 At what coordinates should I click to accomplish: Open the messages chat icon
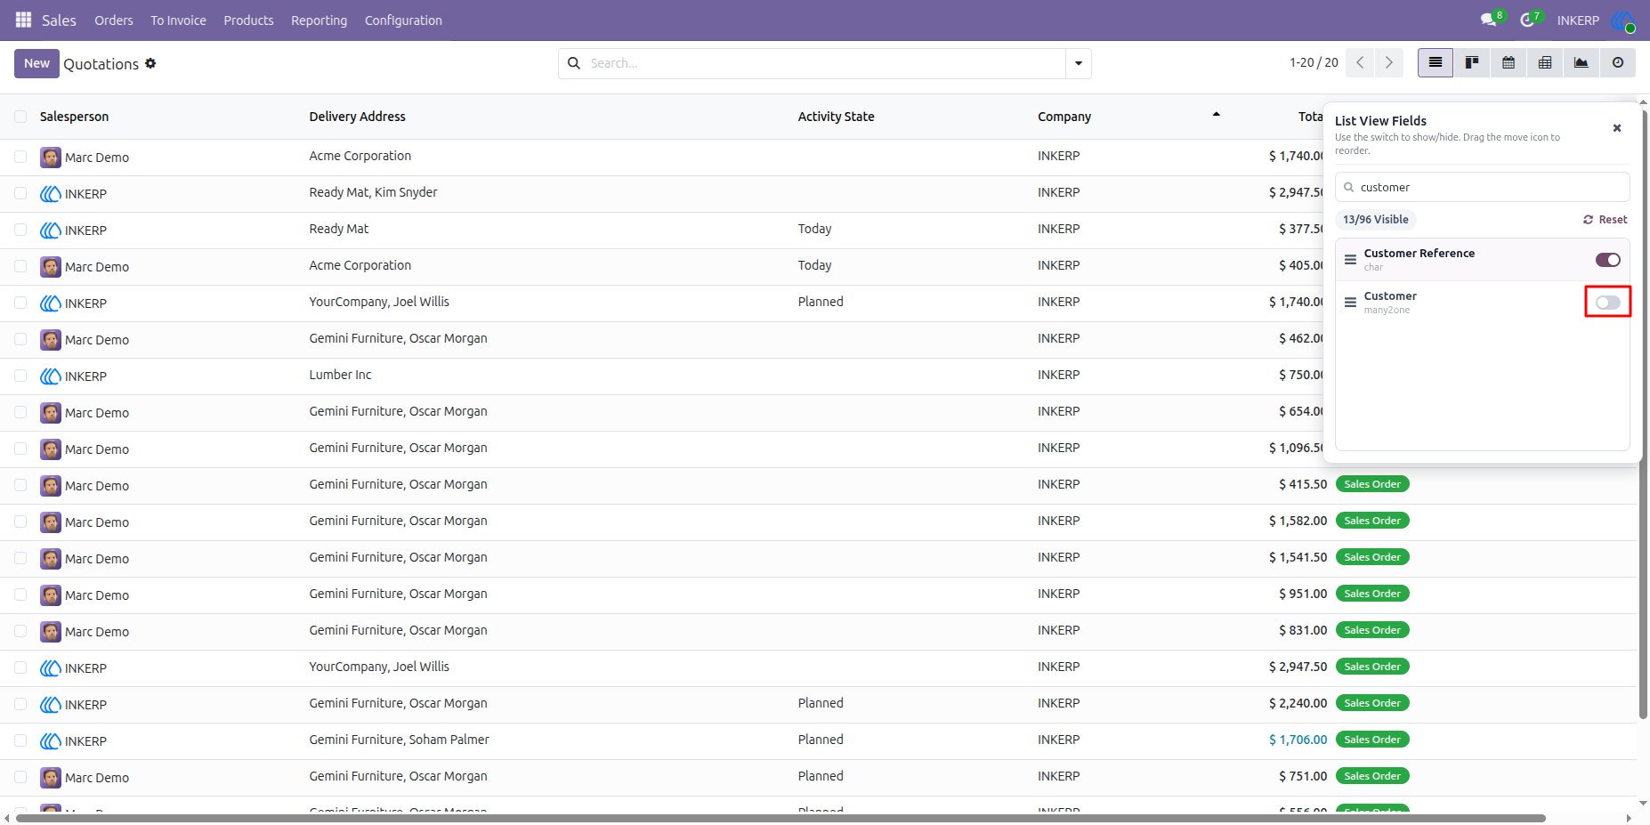(1488, 20)
